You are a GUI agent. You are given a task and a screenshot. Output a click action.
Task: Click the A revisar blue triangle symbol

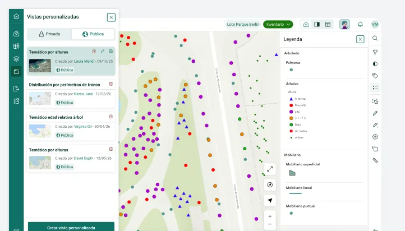(291, 99)
